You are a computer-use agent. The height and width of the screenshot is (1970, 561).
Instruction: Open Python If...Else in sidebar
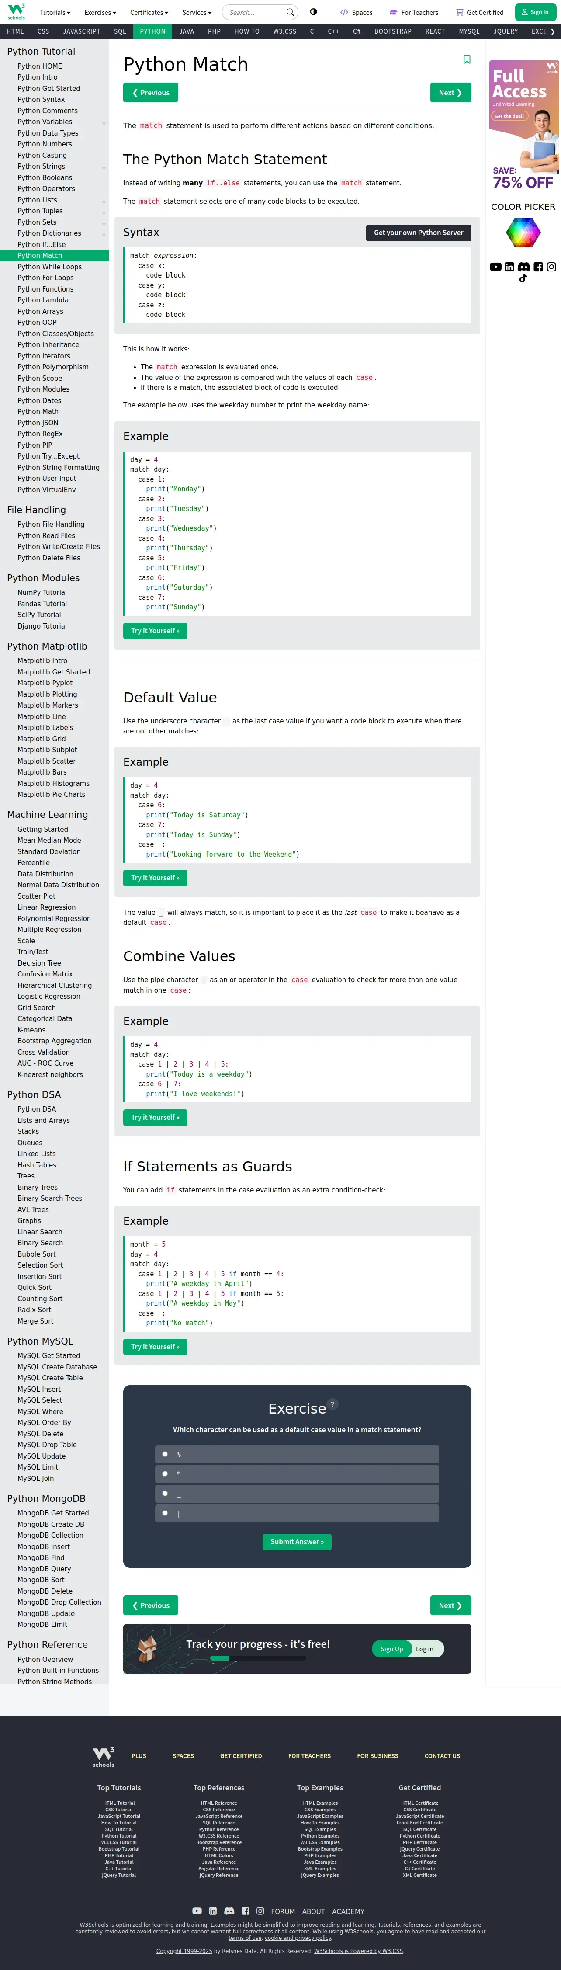tap(41, 245)
